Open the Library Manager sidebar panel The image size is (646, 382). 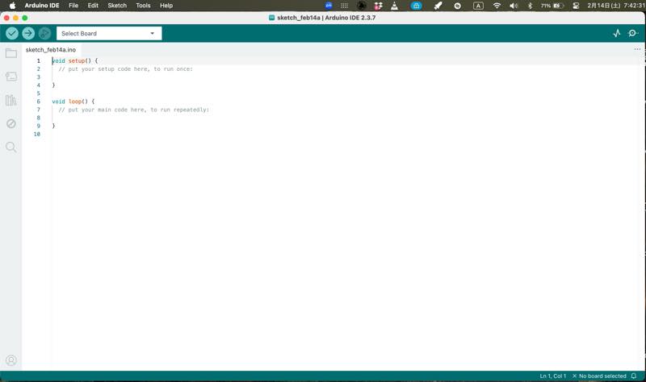[x=11, y=100]
